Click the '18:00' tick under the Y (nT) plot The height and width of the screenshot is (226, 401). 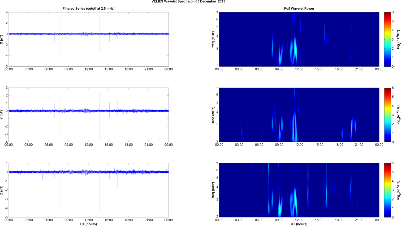[x=128, y=145]
